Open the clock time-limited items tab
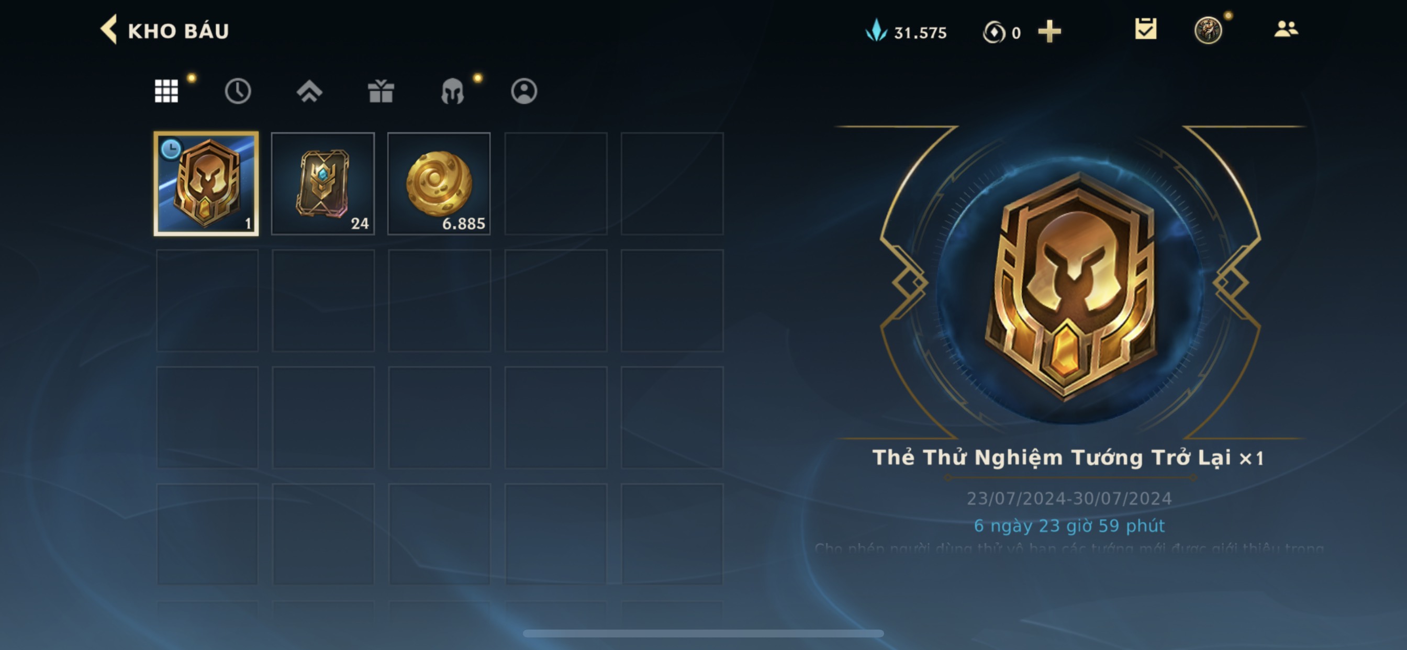This screenshot has width=1407, height=650. pos(238,91)
